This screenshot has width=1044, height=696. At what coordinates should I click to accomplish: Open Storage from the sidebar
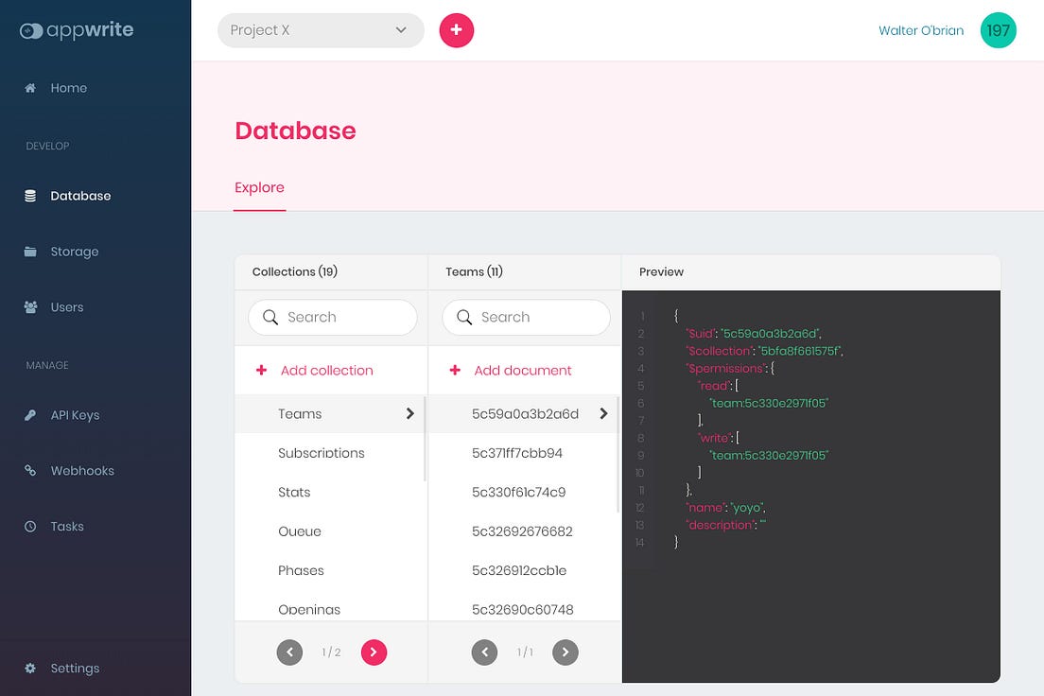tap(73, 251)
